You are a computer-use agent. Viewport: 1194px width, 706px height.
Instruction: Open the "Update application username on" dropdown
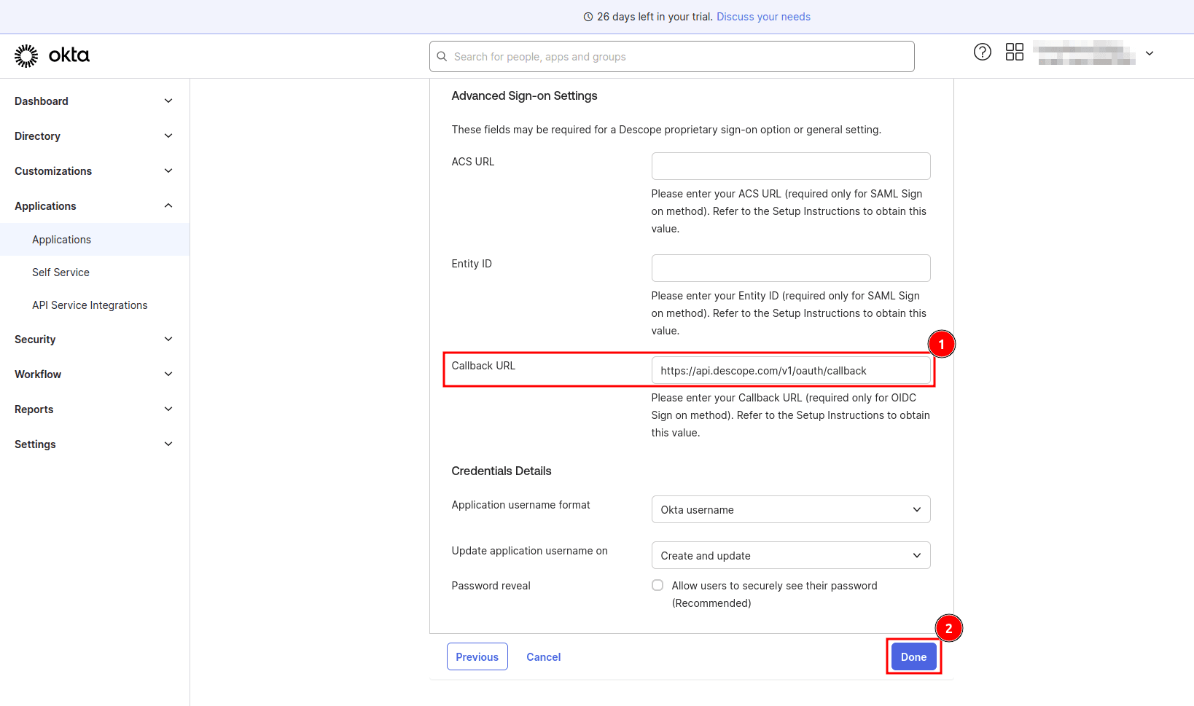point(790,555)
